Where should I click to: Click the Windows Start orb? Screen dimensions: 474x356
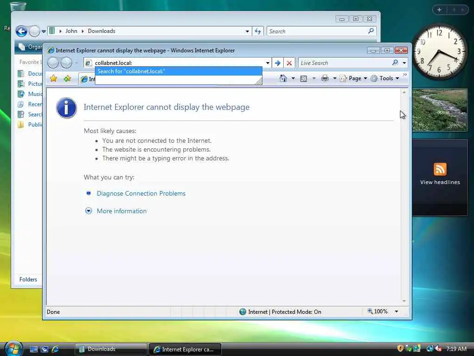point(12,349)
